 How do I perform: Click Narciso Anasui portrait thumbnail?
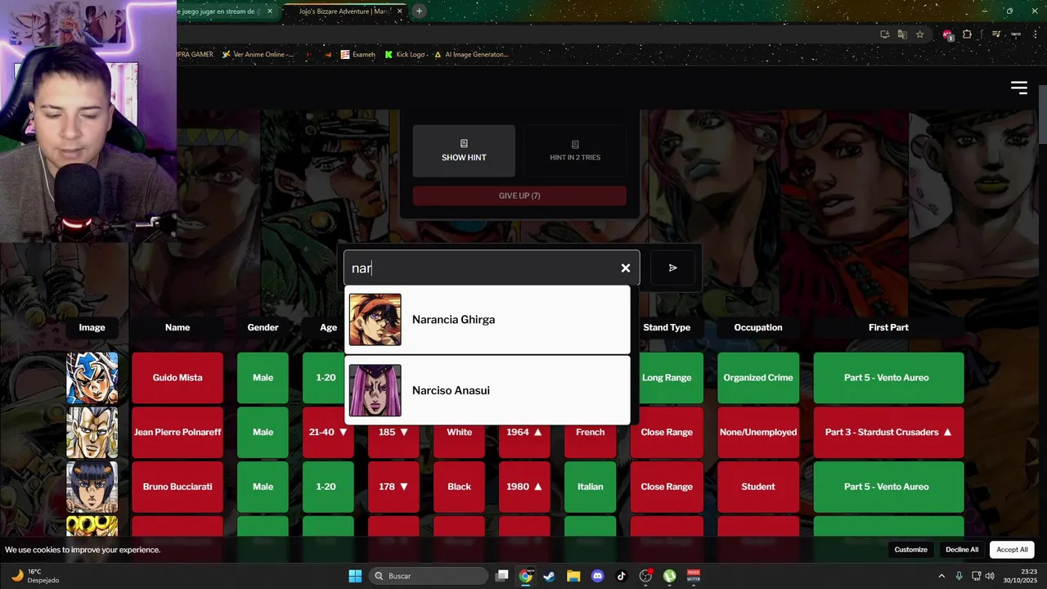click(375, 390)
